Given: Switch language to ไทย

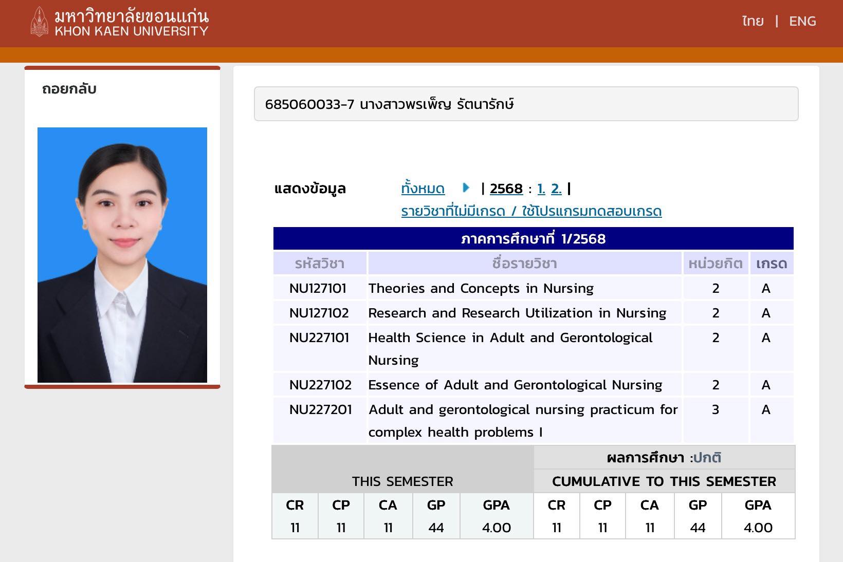Looking at the screenshot, I should [753, 21].
